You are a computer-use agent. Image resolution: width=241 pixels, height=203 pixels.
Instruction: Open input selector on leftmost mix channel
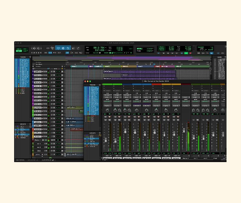click(107, 95)
